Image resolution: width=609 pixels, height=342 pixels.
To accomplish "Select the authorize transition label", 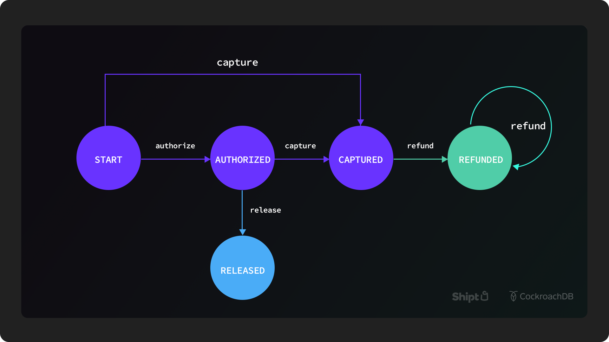I will click(175, 146).
